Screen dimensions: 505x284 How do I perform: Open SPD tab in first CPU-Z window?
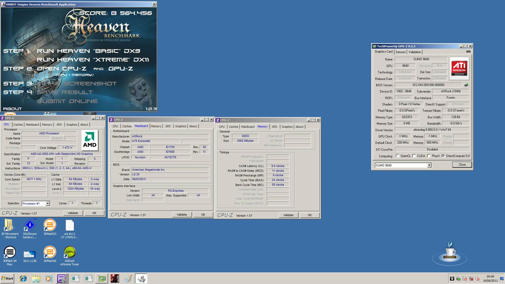click(59, 125)
